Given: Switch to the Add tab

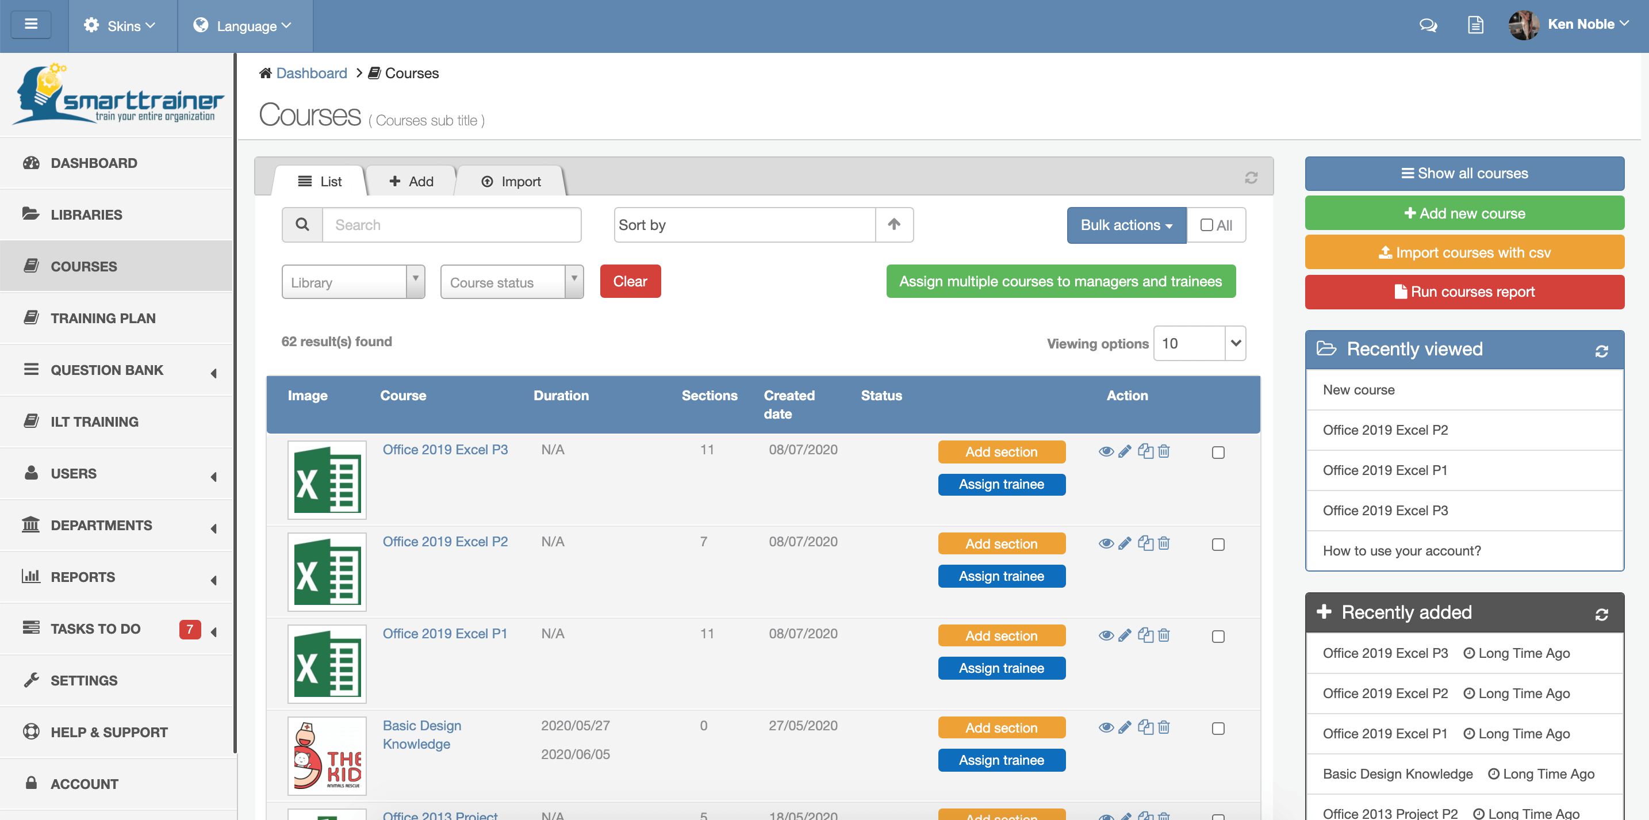Looking at the screenshot, I should click(x=411, y=181).
